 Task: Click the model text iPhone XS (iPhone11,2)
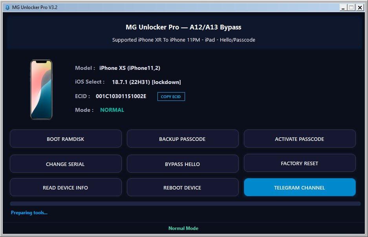tap(130, 68)
